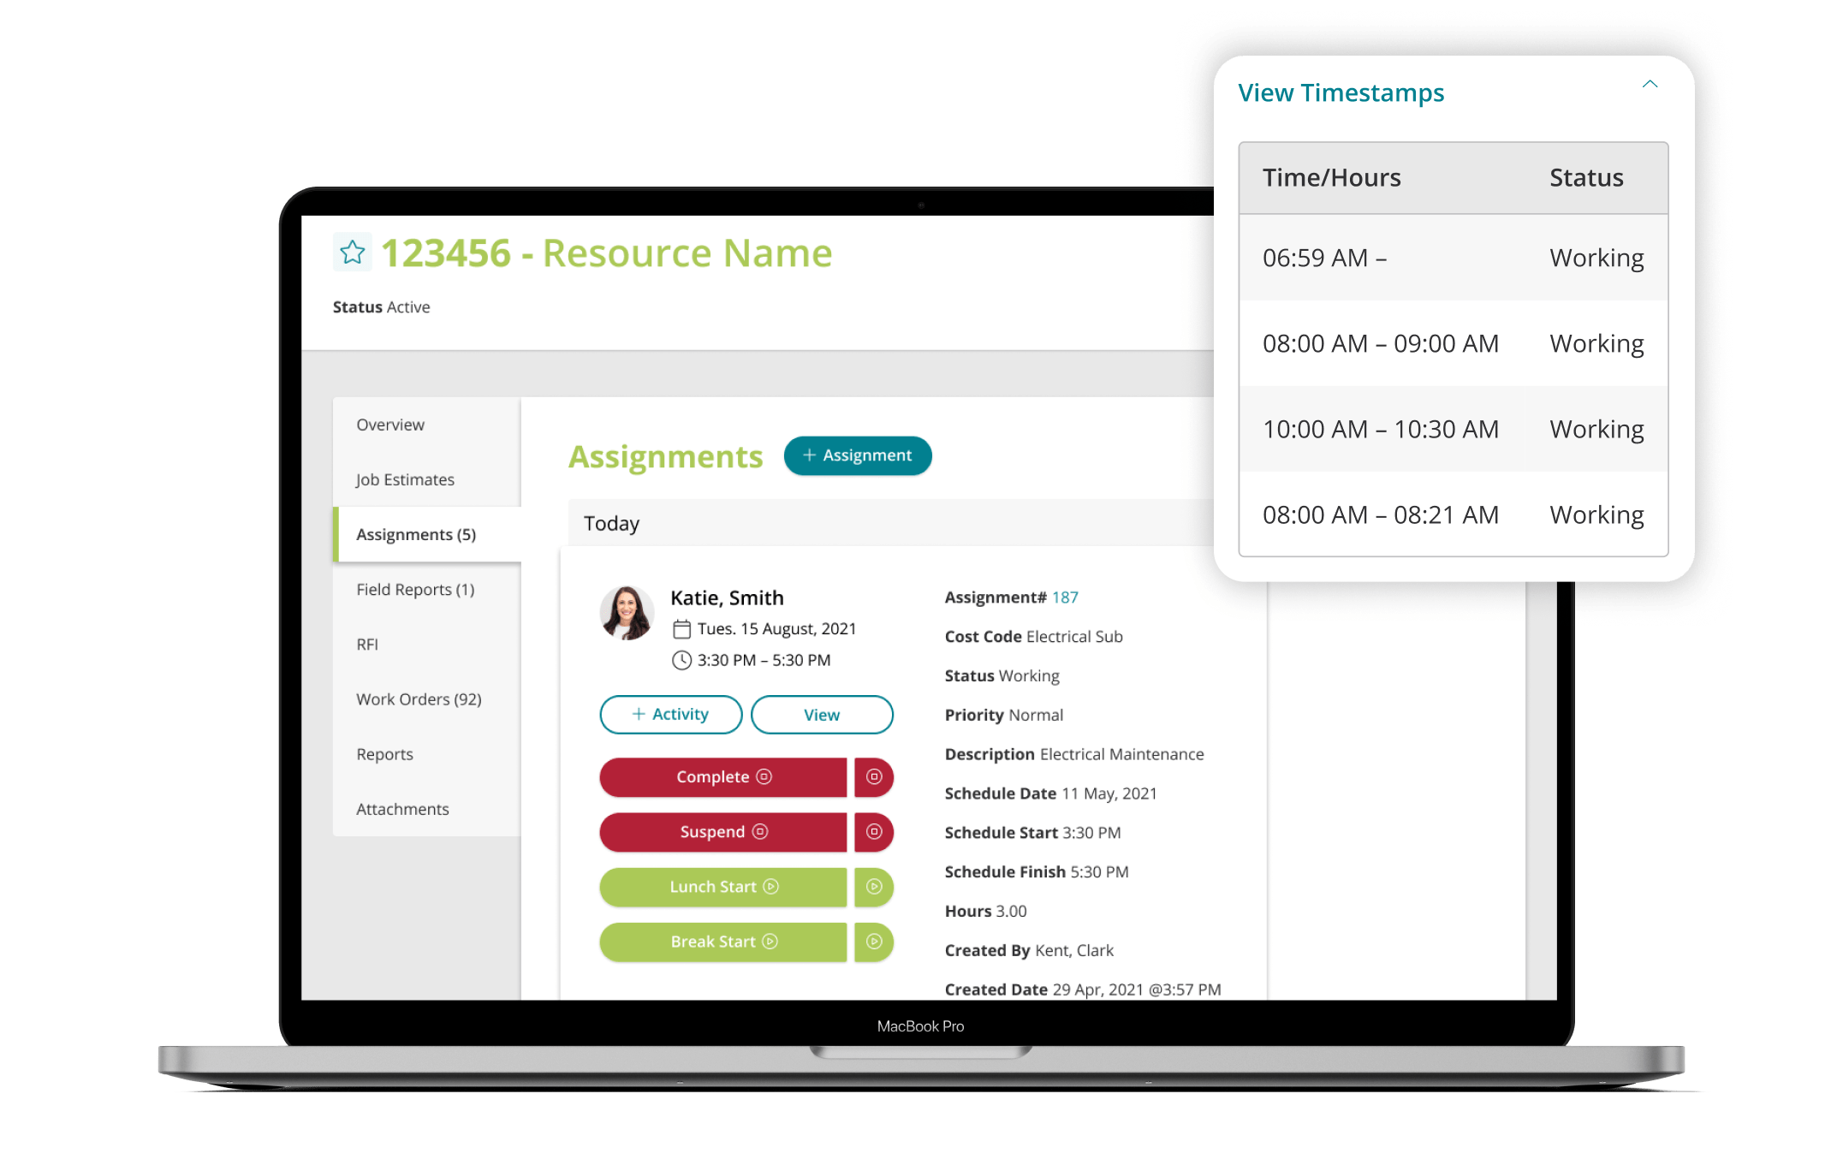Click the calendar icon beside Tues. 15 August
1843x1165 pixels.
682,628
